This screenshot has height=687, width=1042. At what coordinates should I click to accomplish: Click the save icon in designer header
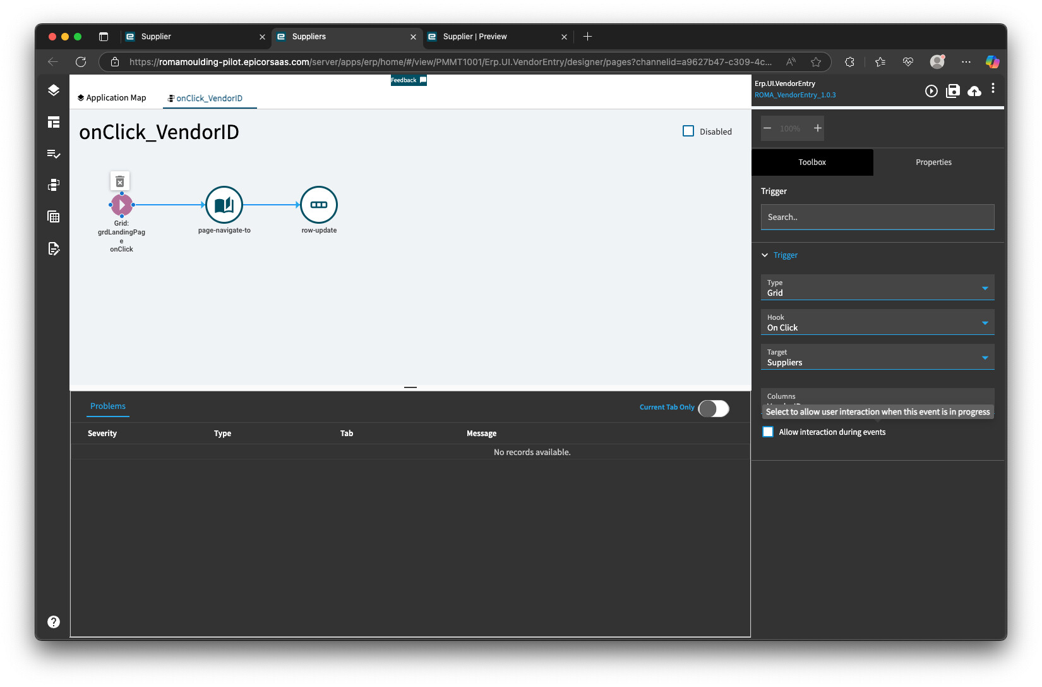coord(953,91)
